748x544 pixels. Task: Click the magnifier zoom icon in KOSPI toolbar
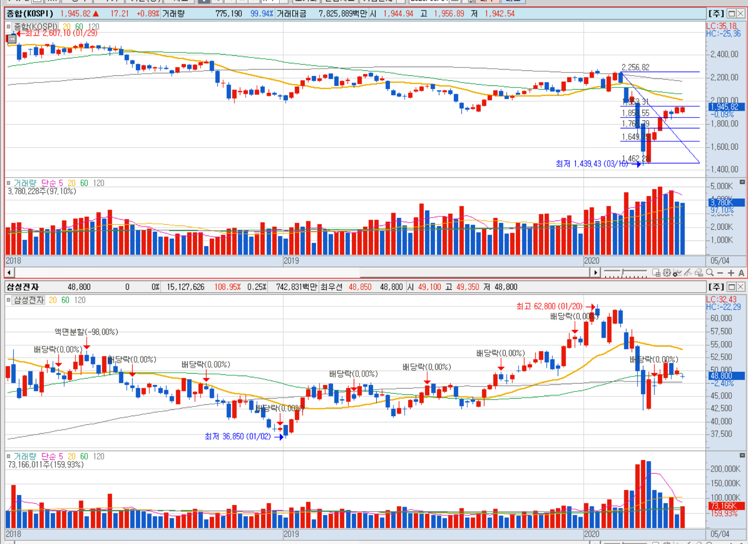[710, 273]
